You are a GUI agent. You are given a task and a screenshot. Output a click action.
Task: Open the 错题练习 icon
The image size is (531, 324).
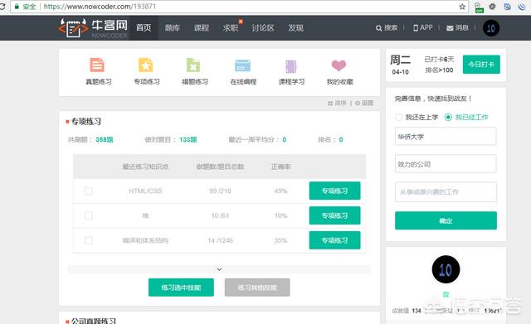193,65
